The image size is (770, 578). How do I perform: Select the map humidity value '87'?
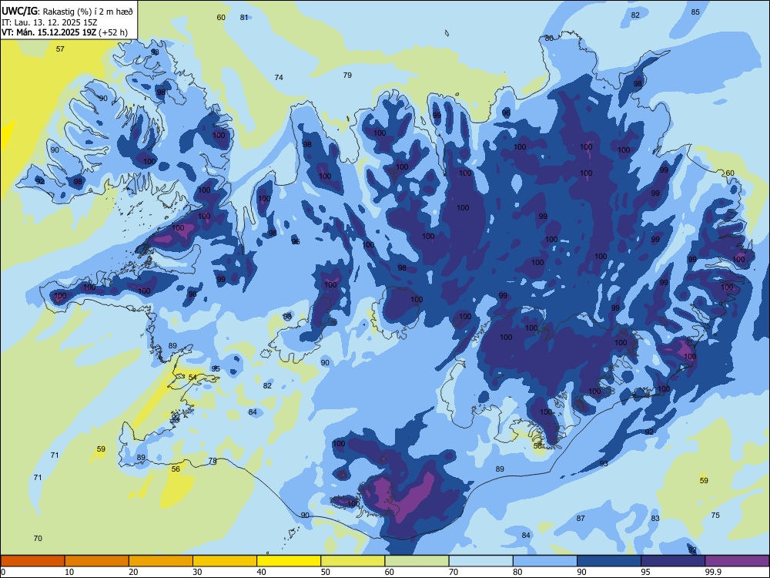(x=581, y=518)
